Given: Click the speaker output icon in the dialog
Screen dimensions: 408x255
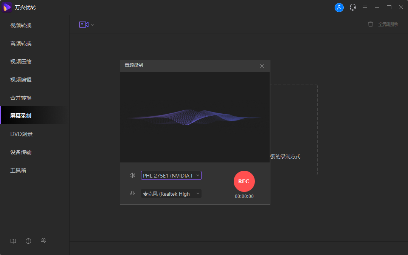Looking at the screenshot, I should point(132,175).
